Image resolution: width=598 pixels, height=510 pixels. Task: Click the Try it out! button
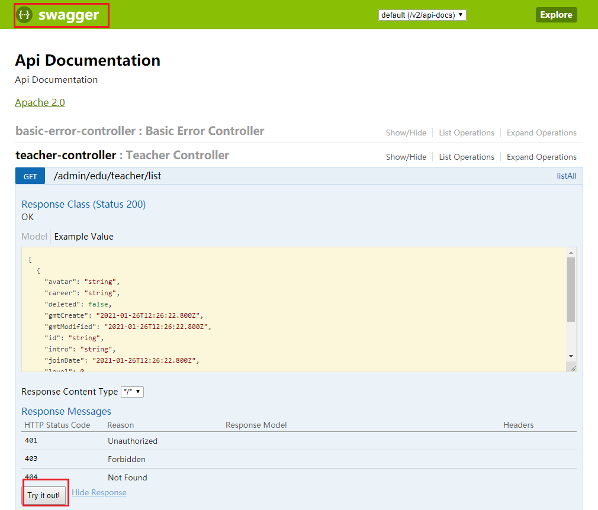tap(43, 495)
